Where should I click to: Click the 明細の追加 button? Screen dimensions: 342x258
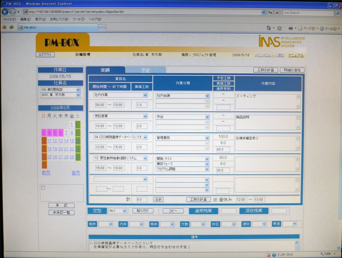click(x=292, y=70)
